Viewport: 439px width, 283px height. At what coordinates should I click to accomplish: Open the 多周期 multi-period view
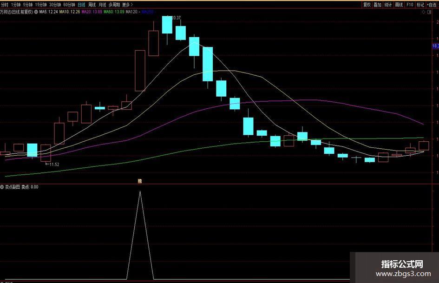(114, 5)
